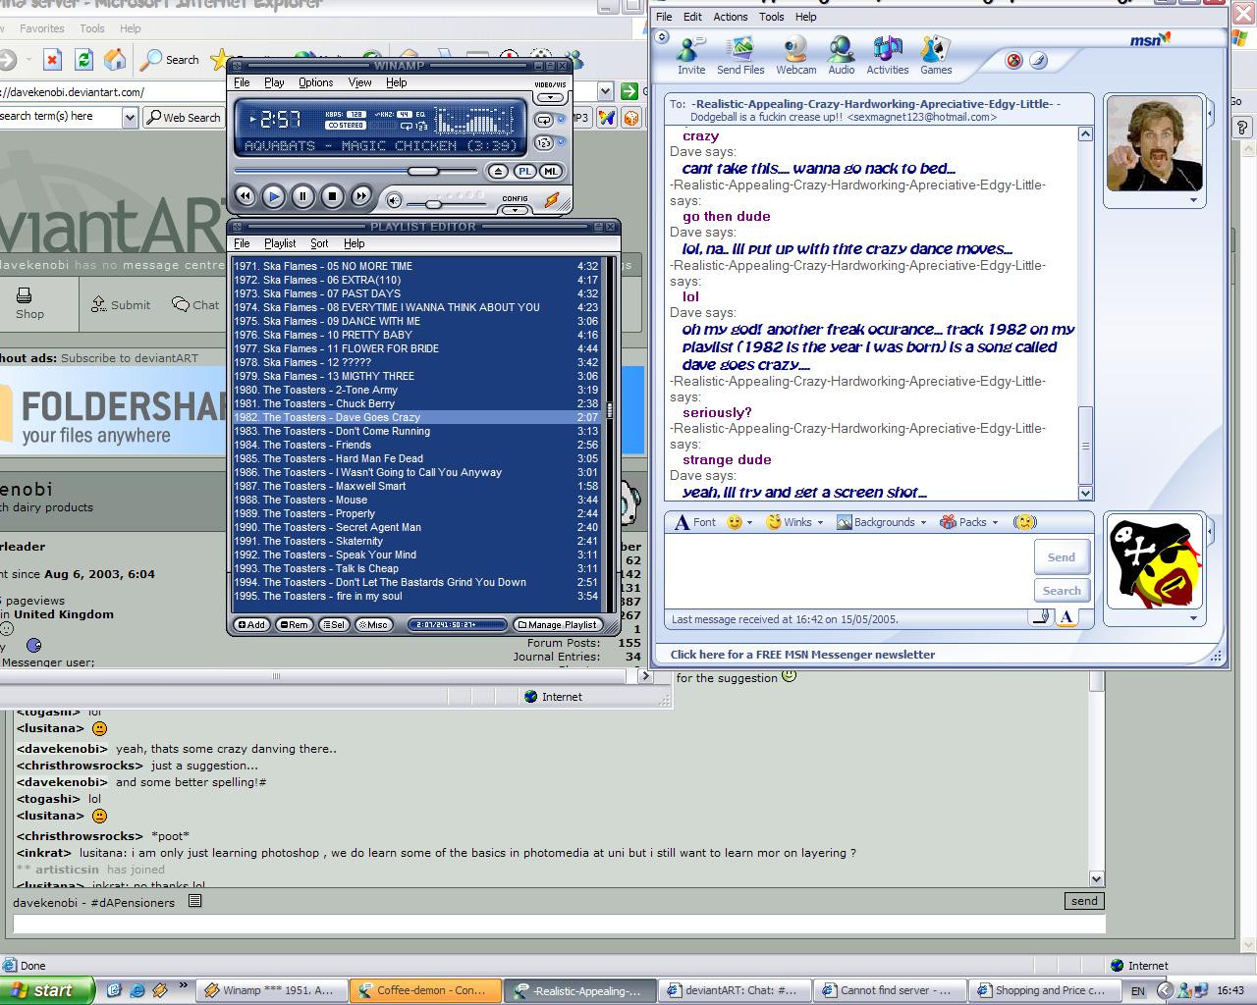1257x1005 pixels.
Task: Click the Winamp volume slider handle
Action: (x=433, y=204)
